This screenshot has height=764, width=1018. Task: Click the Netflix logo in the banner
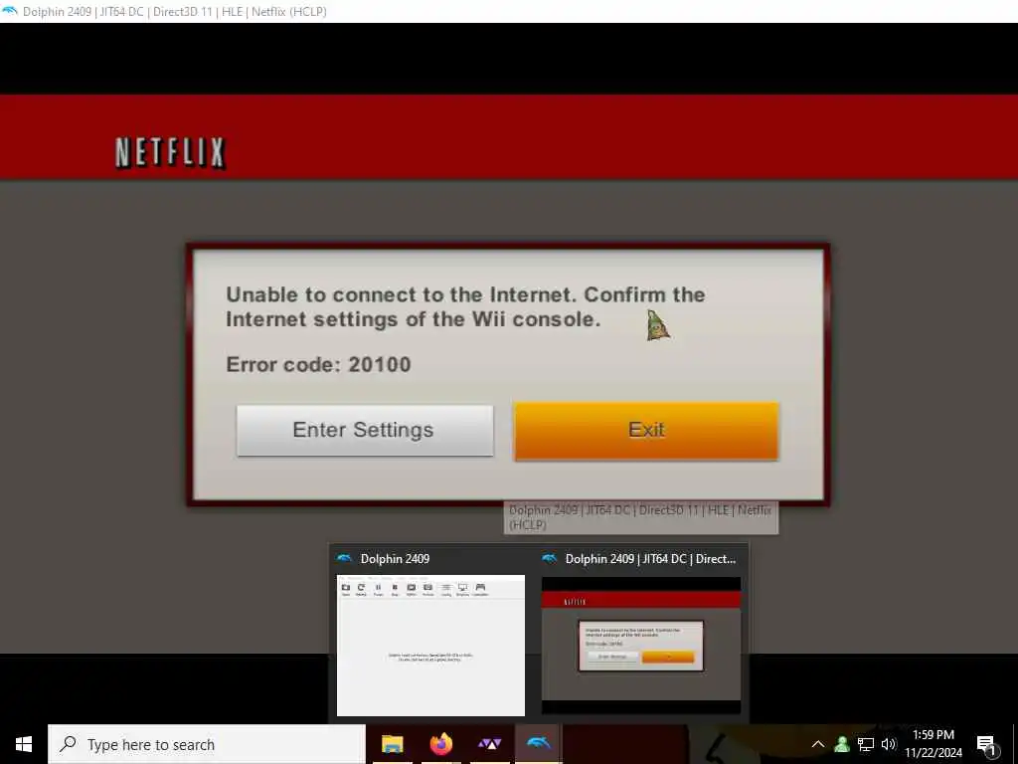(170, 153)
